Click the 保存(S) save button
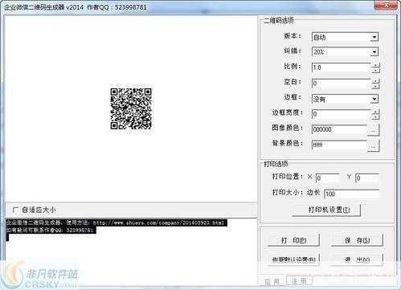This screenshot has height=290, width=401. click(357, 240)
